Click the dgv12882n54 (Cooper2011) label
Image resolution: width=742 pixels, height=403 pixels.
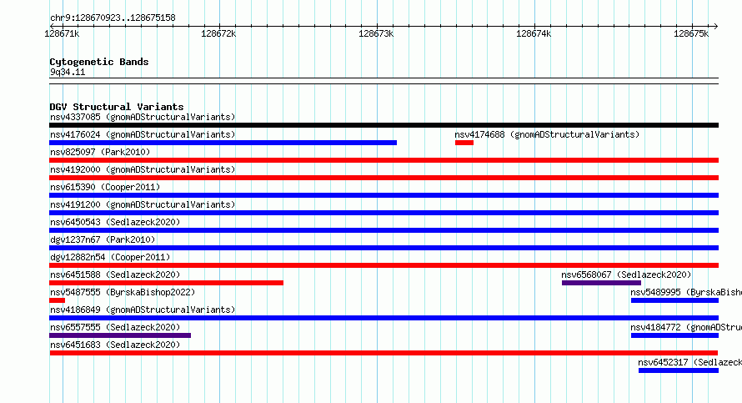[110, 257]
